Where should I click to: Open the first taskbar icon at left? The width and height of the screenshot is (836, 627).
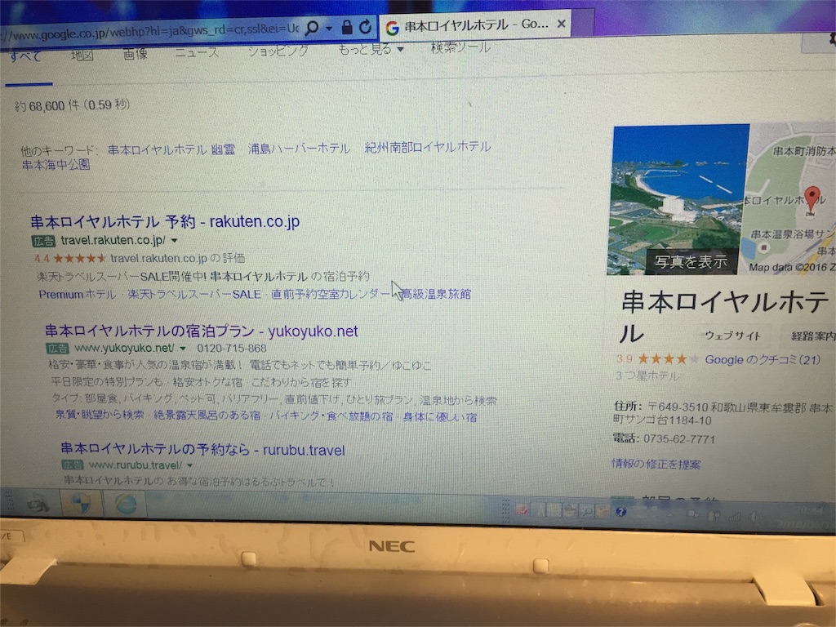pos(38,502)
